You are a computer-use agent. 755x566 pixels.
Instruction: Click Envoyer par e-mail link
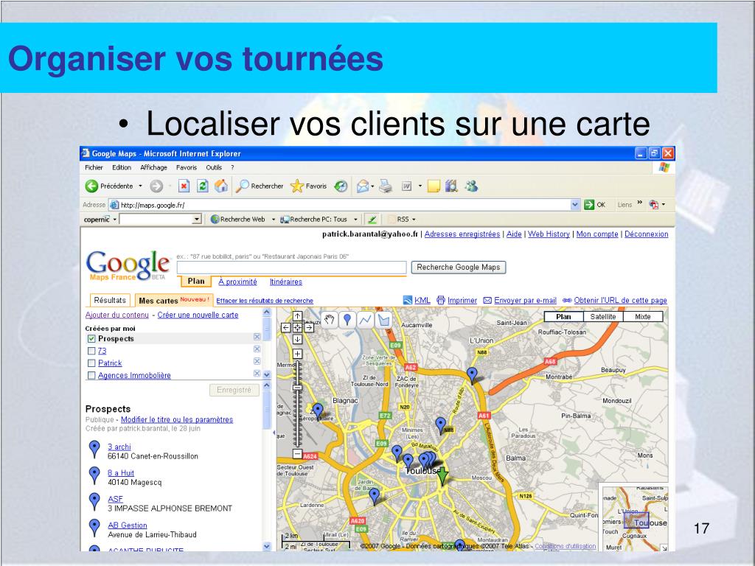525,301
